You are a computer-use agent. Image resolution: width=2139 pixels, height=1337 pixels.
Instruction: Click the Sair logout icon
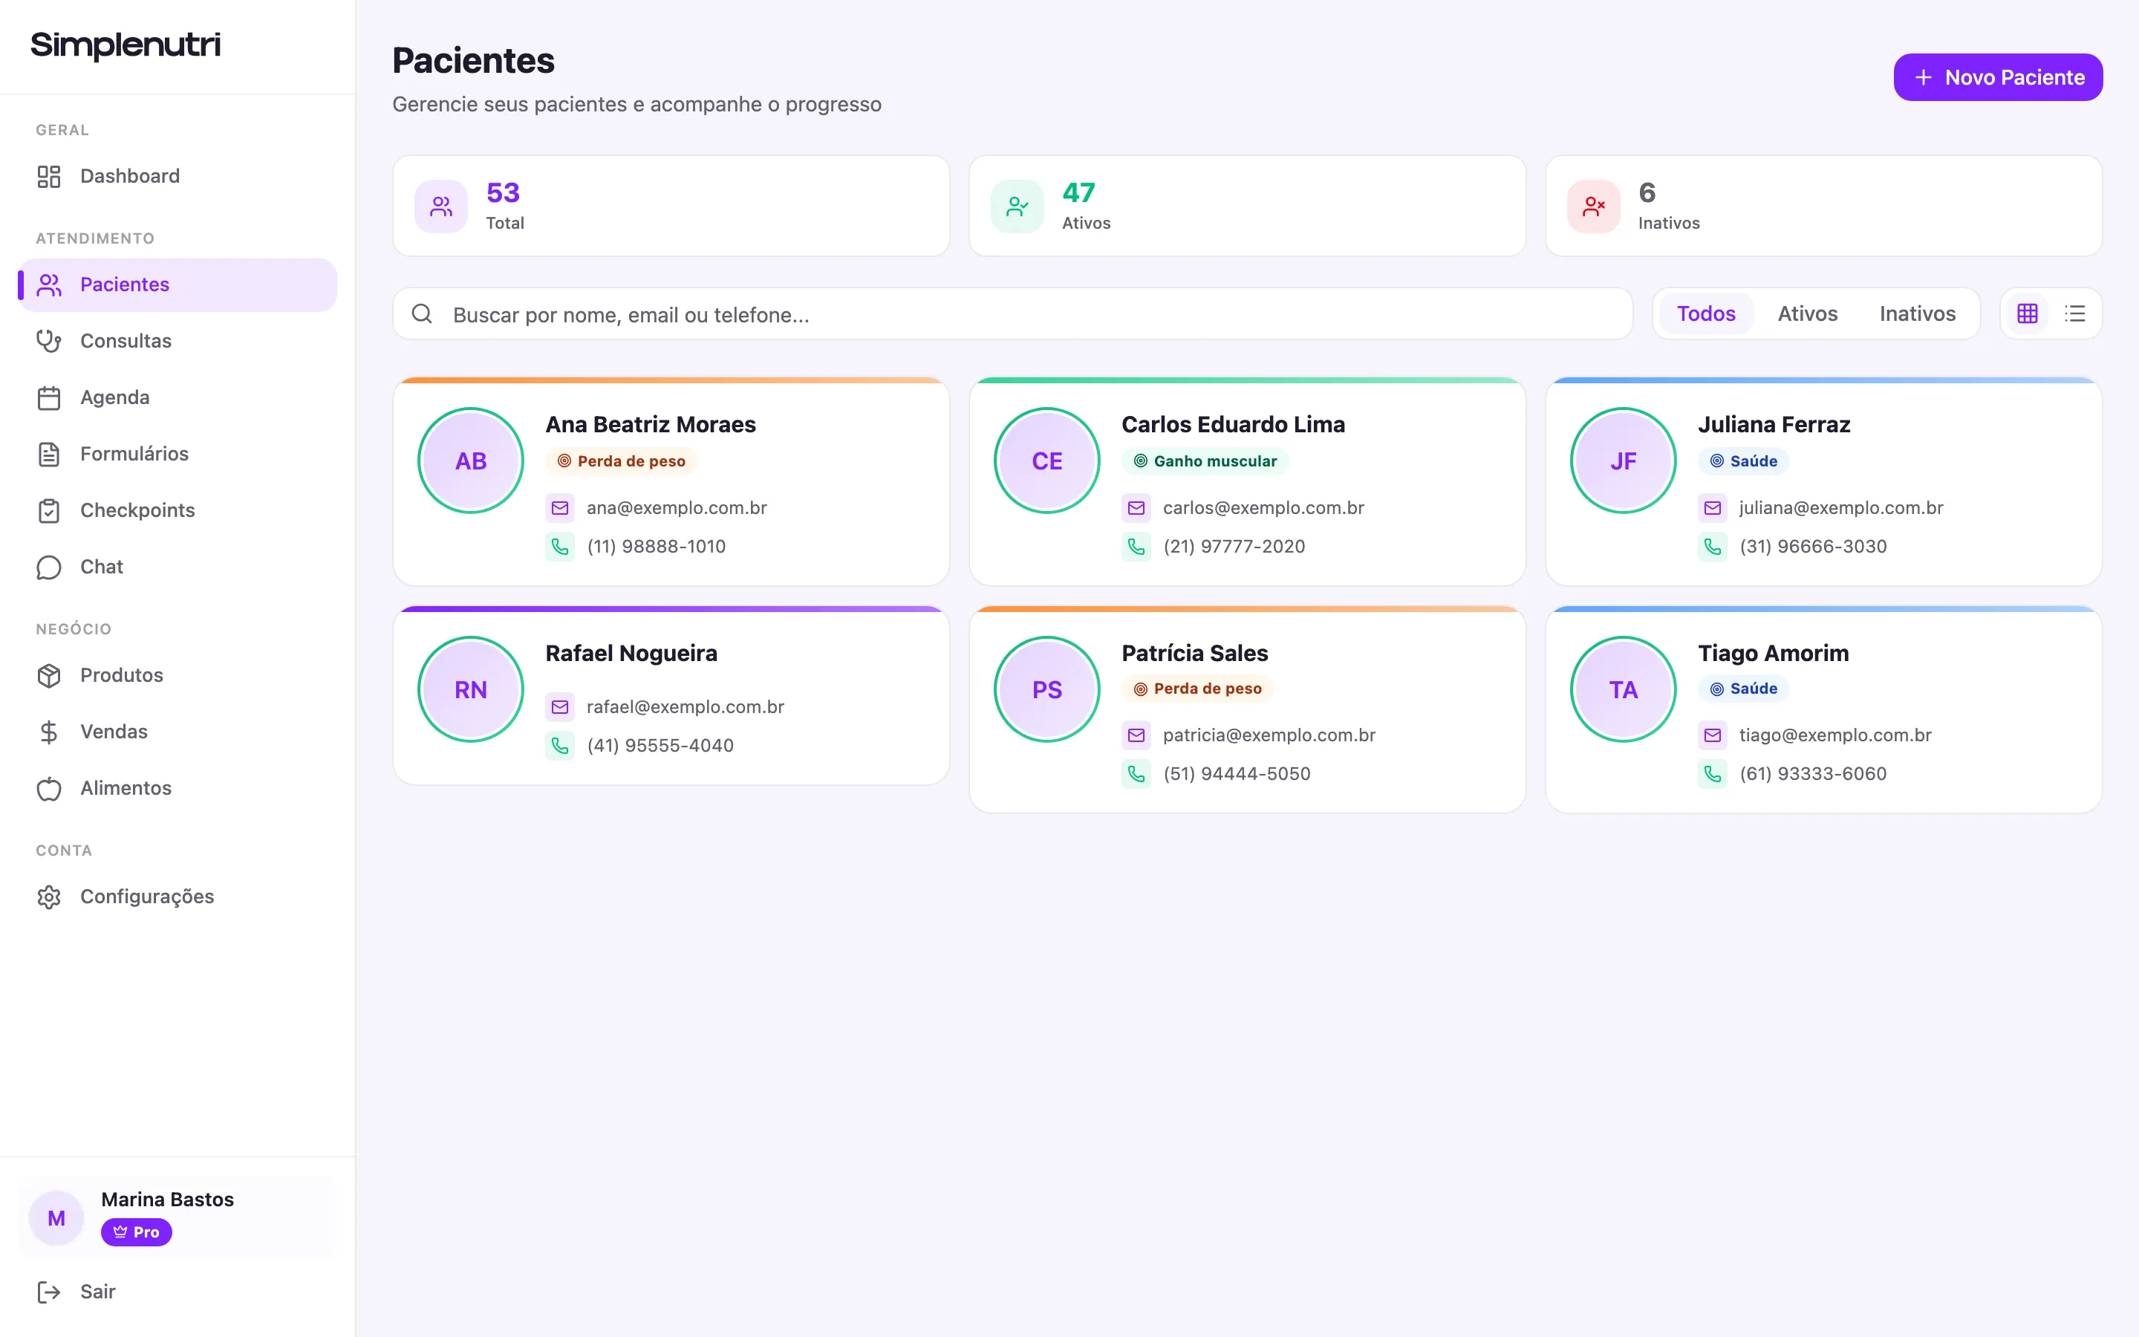(48, 1292)
